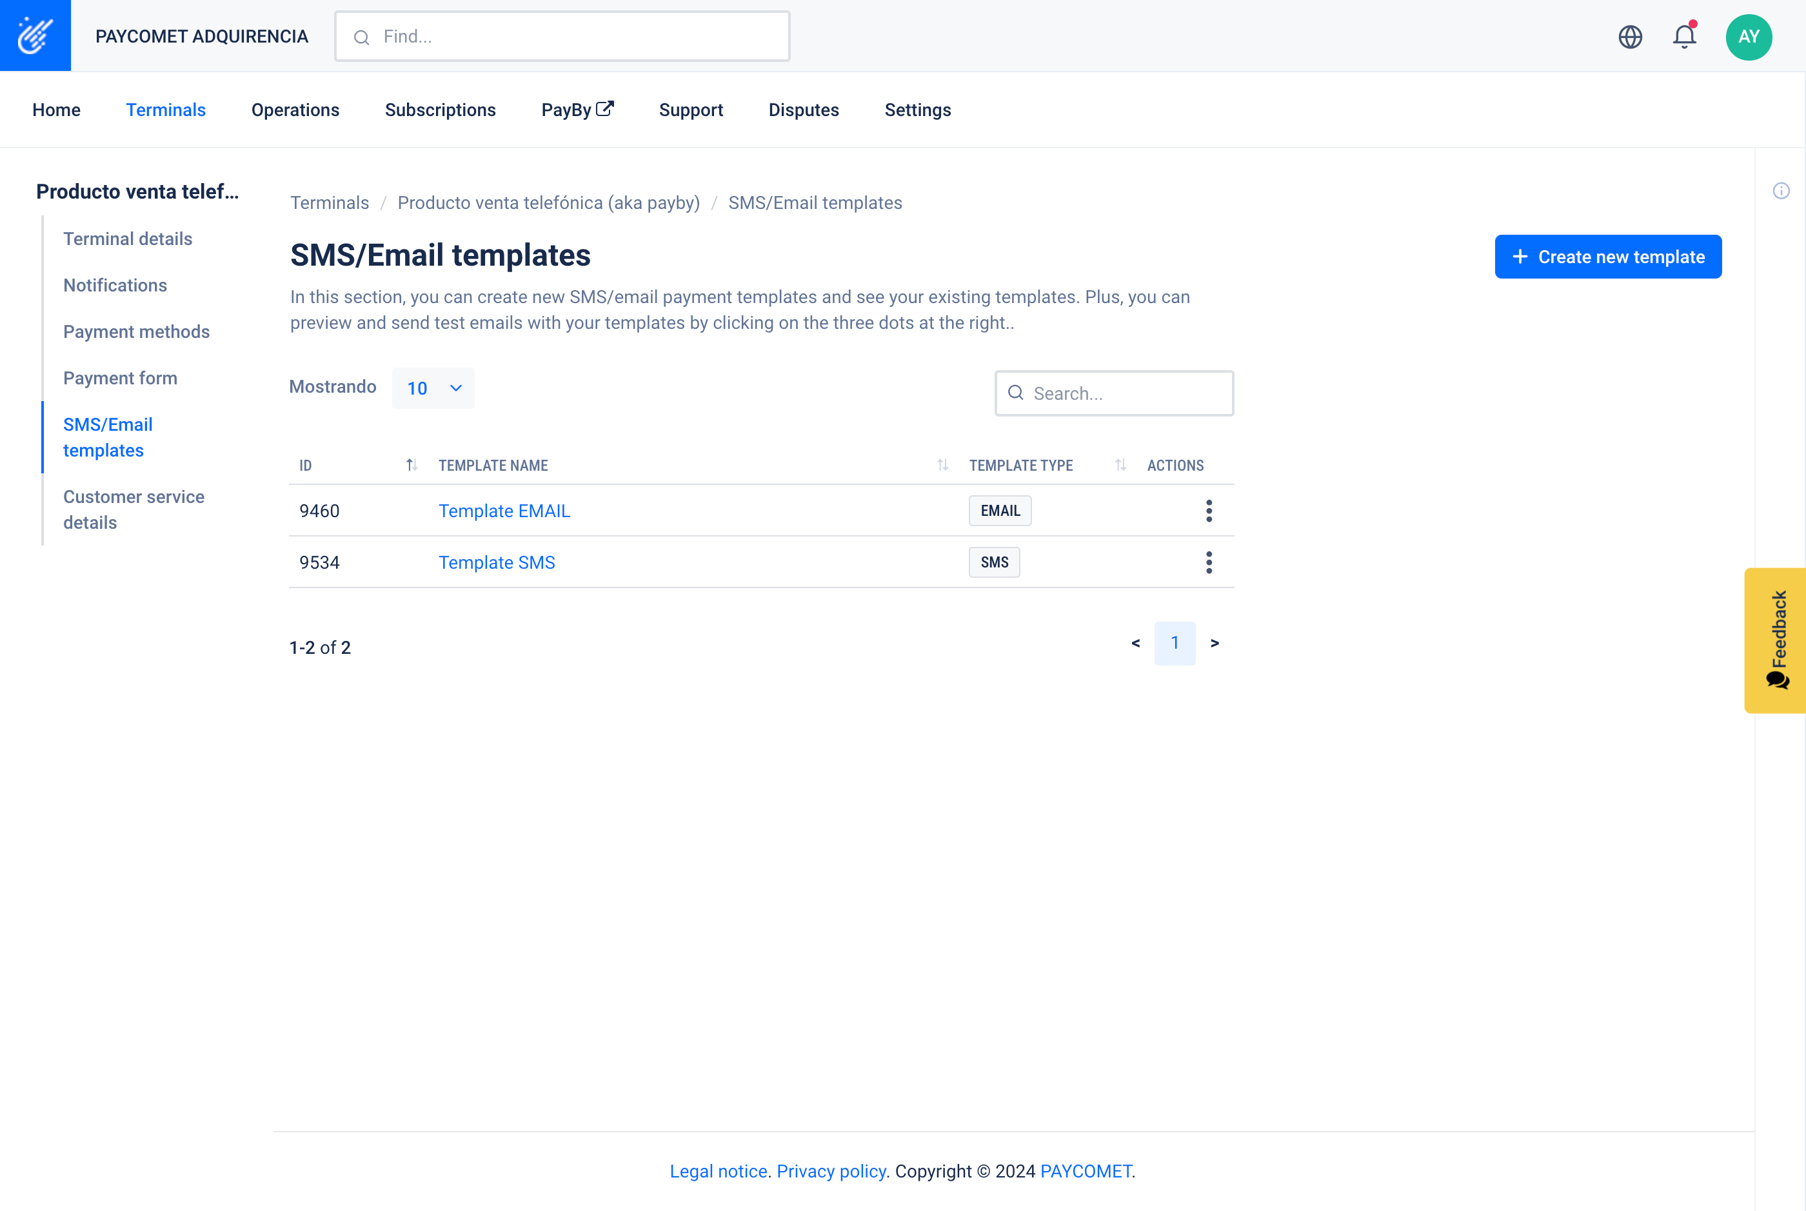Image resolution: width=1806 pixels, height=1211 pixels.
Task: Go to previous page arrow
Action: pyautogui.click(x=1135, y=642)
